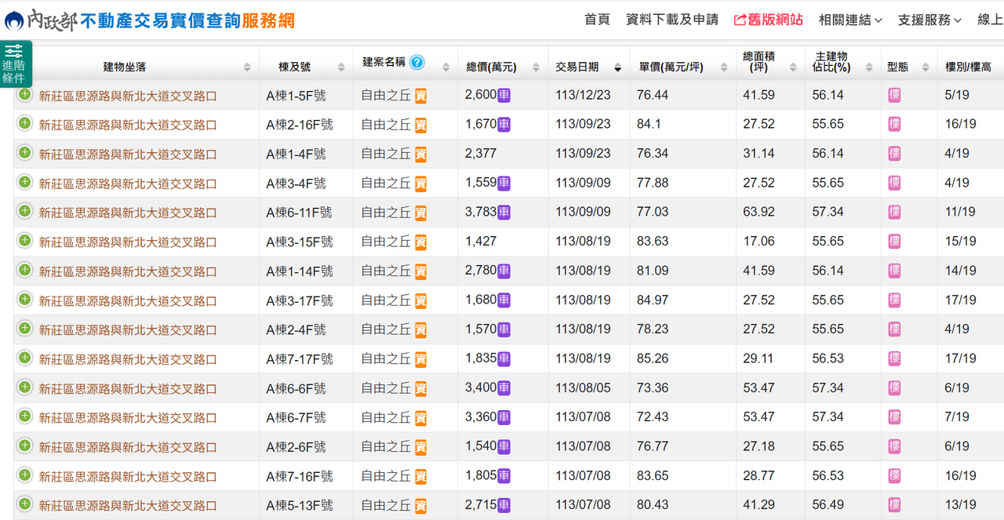
Task: Expand the green plus for row A棟1-4F號
Action: (24, 153)
